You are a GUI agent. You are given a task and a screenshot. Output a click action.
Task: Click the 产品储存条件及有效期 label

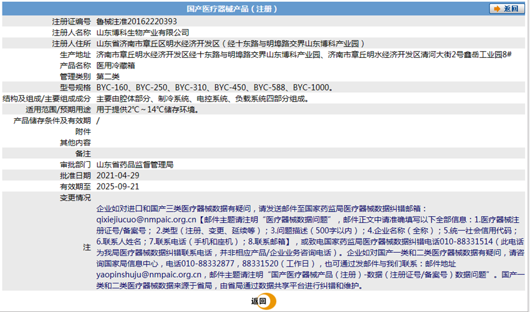[x=52, y=121]
